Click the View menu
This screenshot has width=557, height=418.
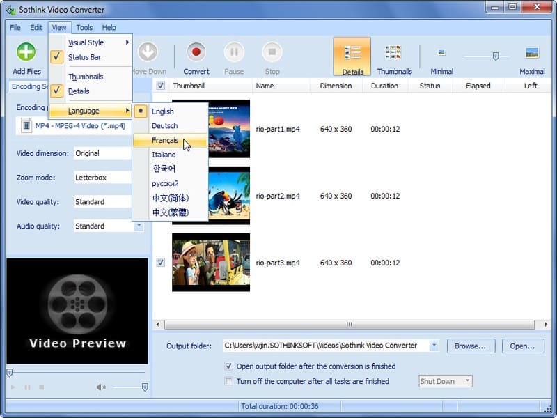59,27
